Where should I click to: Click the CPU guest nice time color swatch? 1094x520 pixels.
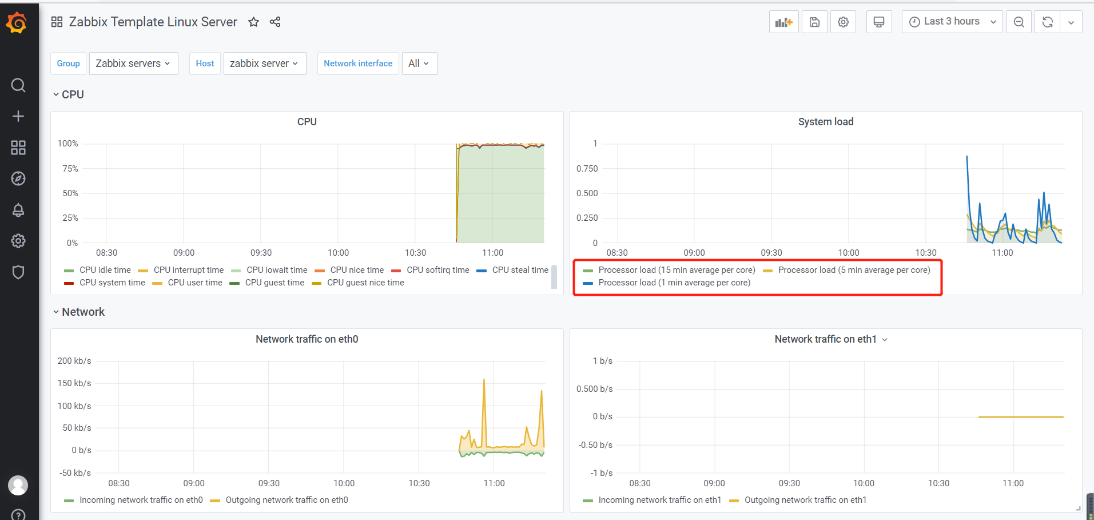316,283
